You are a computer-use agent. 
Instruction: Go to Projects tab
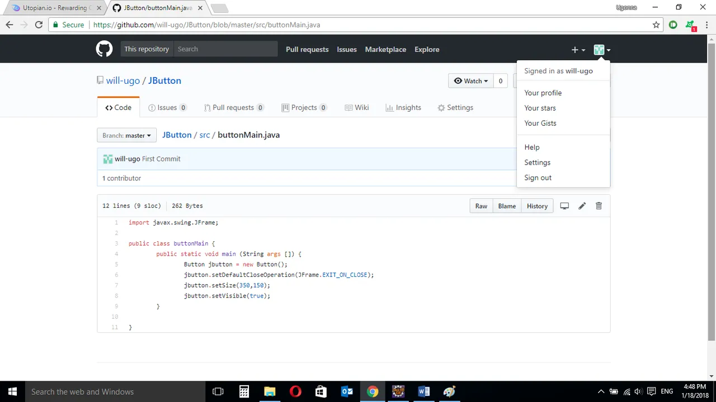pos(304,108)
